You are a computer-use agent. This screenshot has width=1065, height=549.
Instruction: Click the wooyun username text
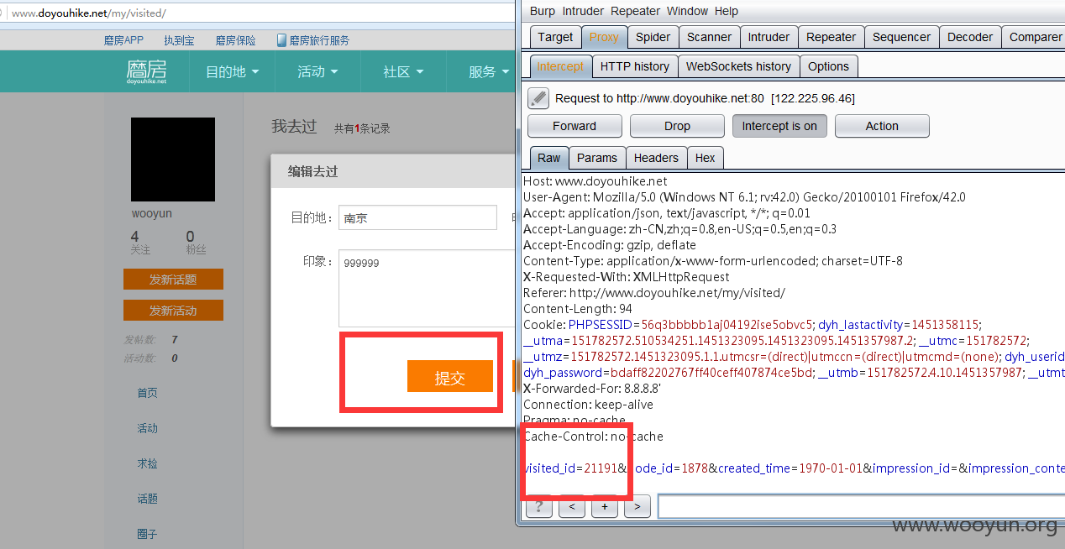click(152, 213)
